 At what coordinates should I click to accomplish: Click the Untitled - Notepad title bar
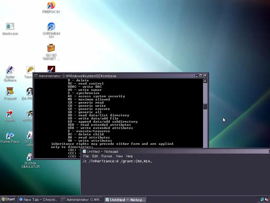pyautogui.click(x=176, y=151)
